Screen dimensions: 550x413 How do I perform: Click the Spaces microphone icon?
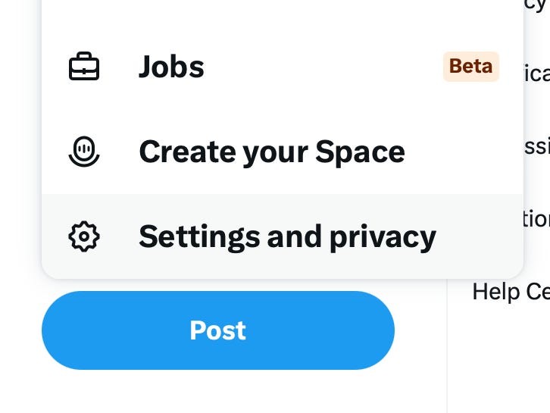[x=83, y=152]
